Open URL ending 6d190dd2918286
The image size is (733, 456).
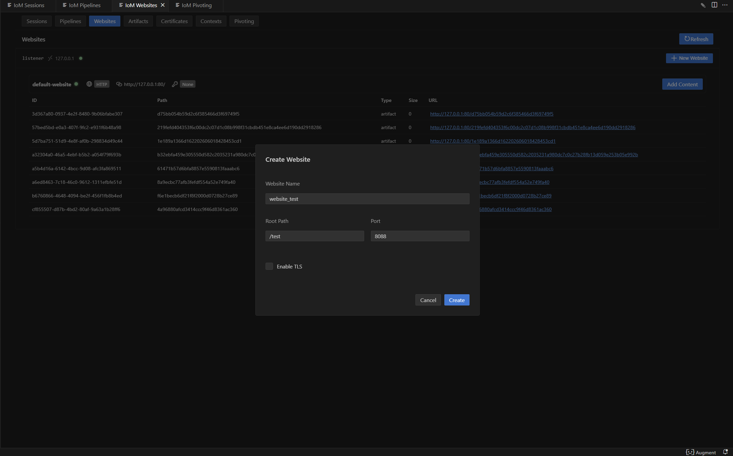pyautogui.click(x=533, y=127)
